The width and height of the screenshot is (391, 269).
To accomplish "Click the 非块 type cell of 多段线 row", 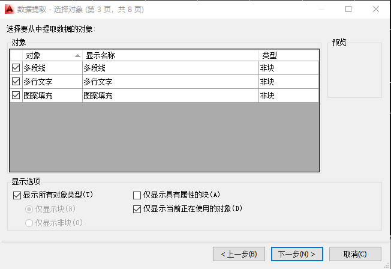I will (289, 68).
